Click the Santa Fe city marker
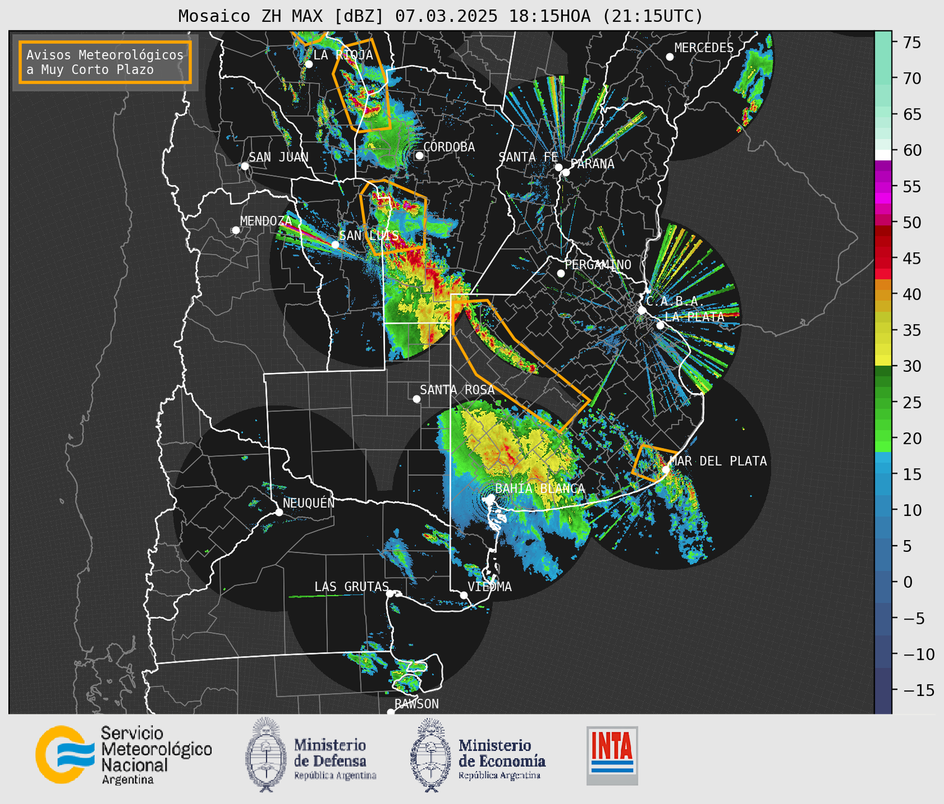This screenshot has width=944, height=804. click(x=558, y=167)
